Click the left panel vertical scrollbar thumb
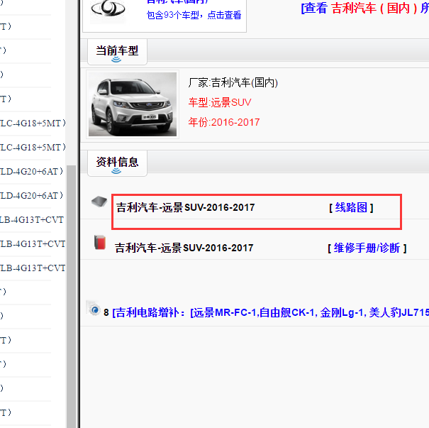The height and width of the screenshot is (428, 429). click(x=71, y=296)
